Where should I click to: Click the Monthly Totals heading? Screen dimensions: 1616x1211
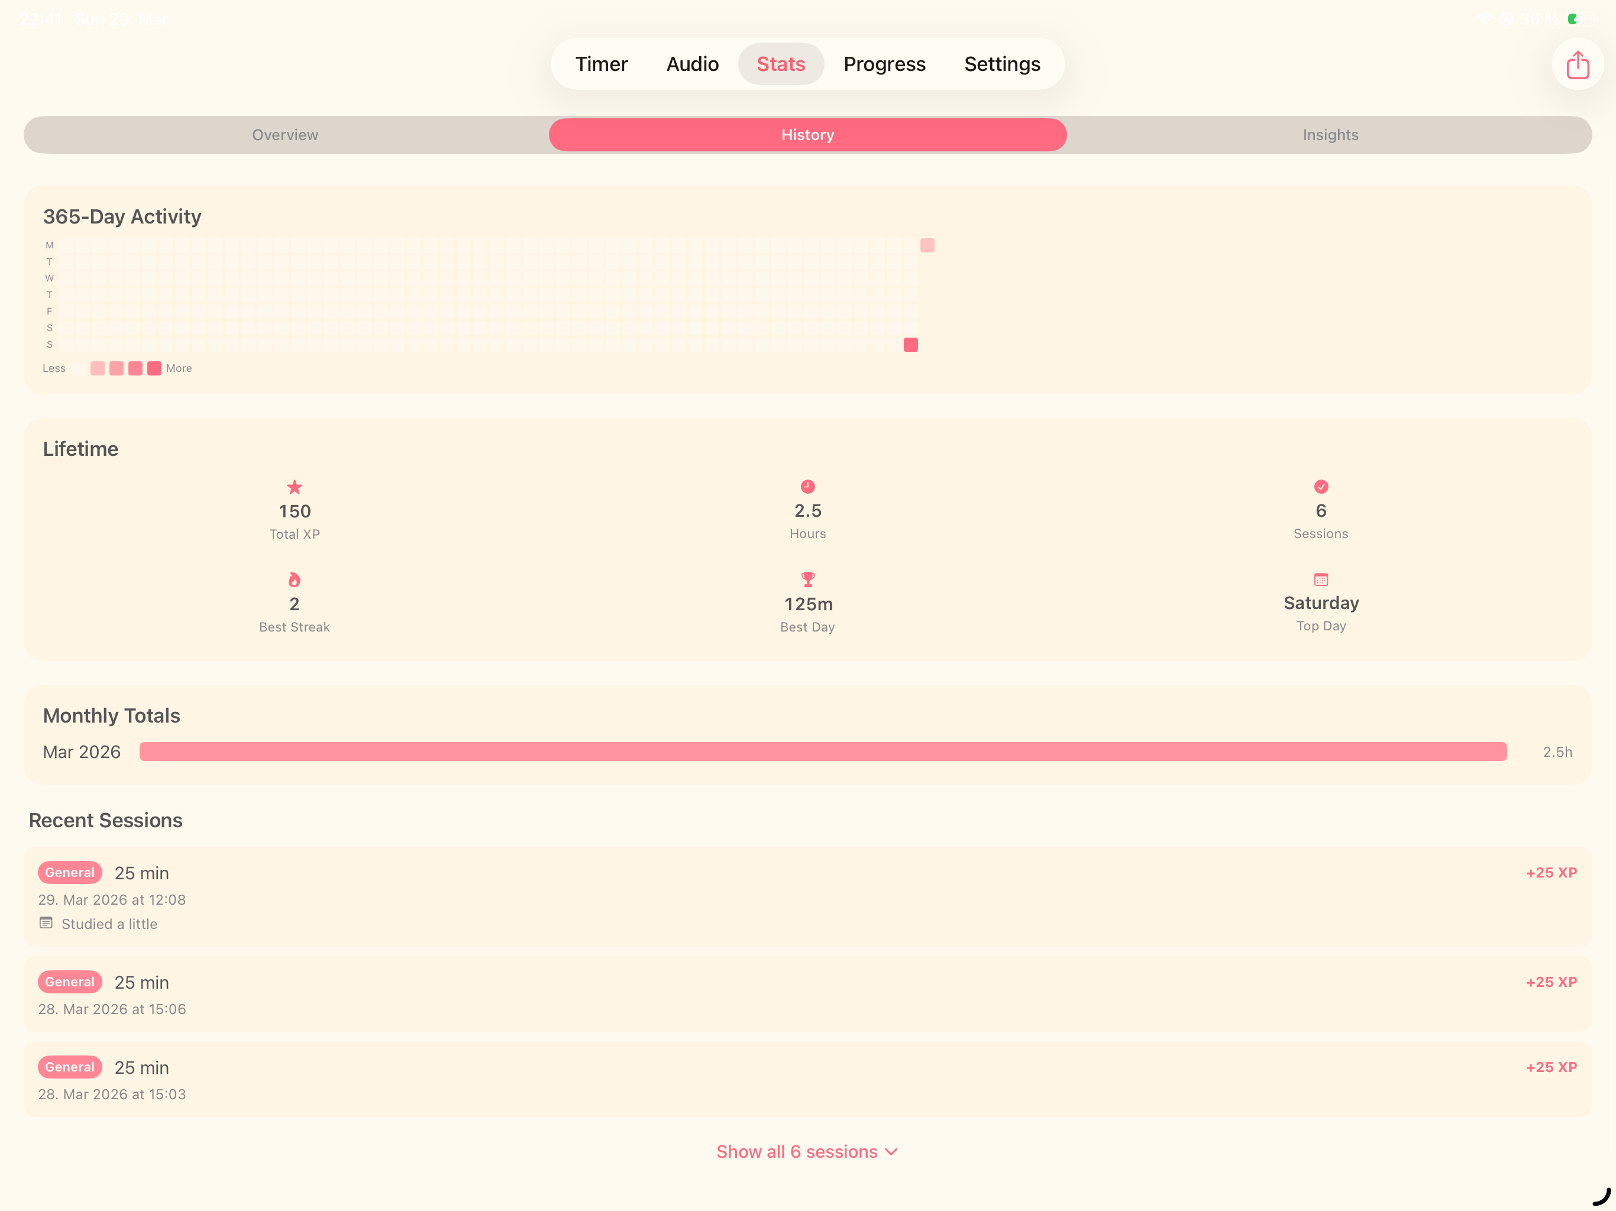tap(112, 716)
